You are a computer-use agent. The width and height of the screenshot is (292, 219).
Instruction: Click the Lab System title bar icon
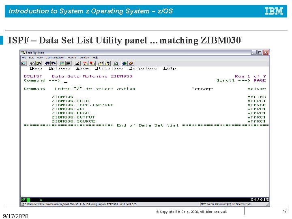coord(23,52)
